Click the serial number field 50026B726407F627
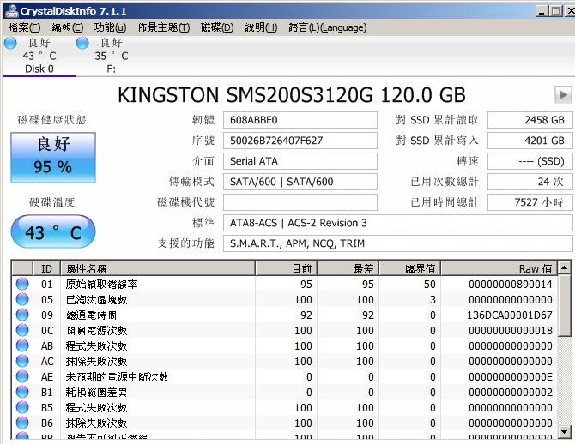Viewport: 575px width, 444px height. tap(300, 141)
